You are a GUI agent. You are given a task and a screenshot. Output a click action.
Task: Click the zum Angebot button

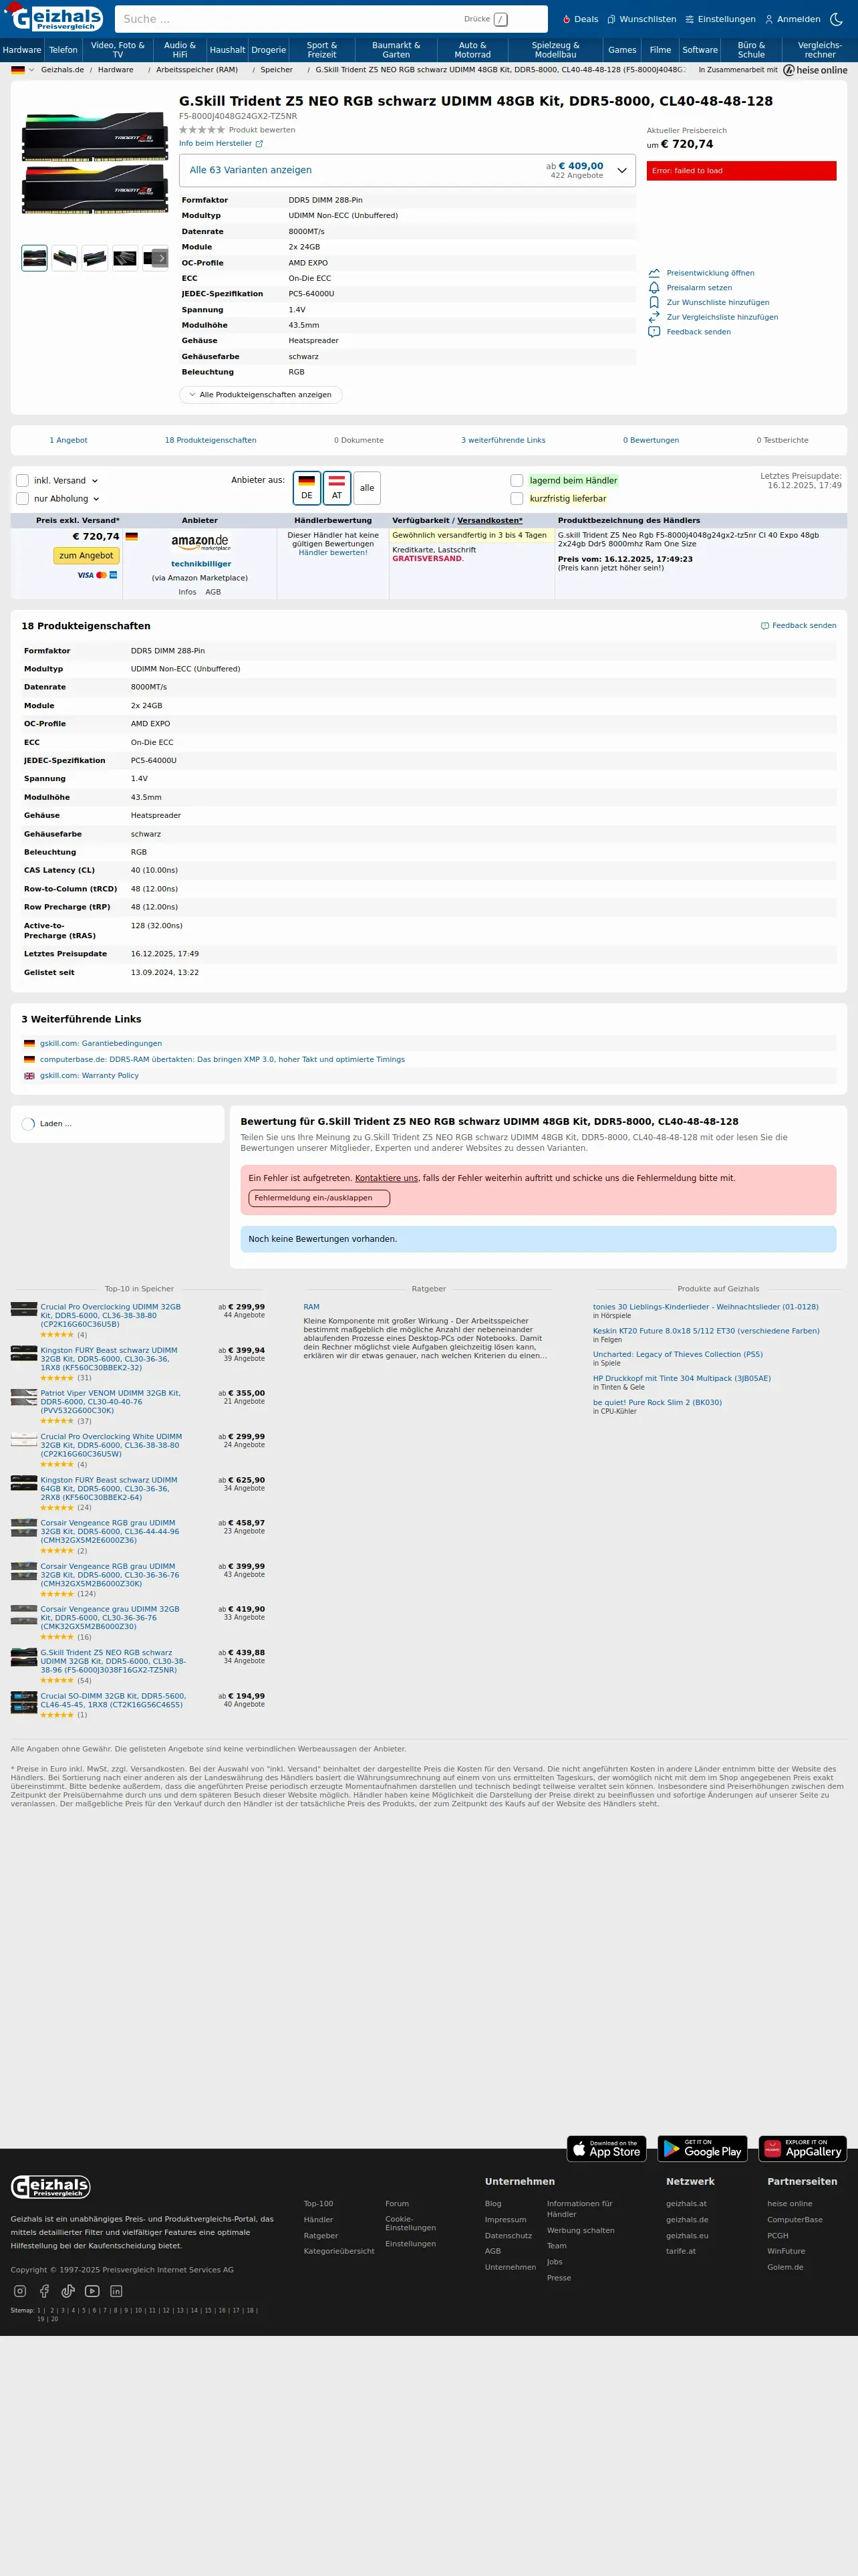point(86,556)
